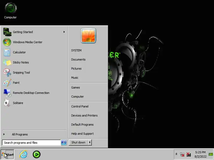Click the Start button
Viewport: 214px width, 160px height.
7,154
